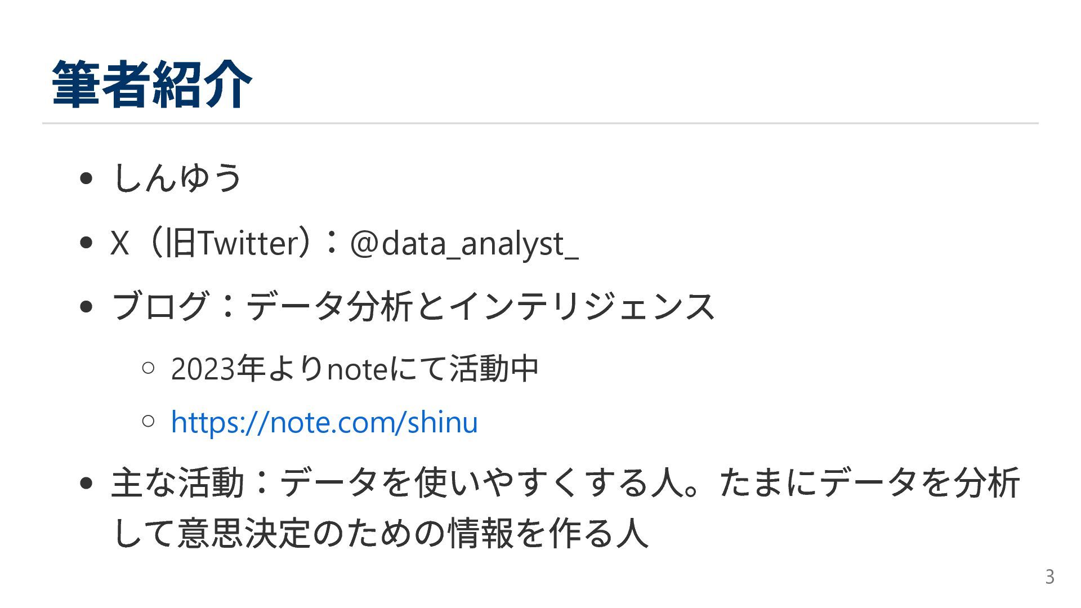The image size is (1081, 608).
Task: Click the hollow bullet before the note.com link
Action: 149,421
